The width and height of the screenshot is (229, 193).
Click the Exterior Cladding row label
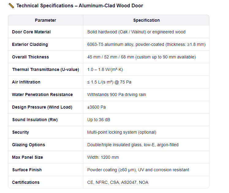click(30, 44)
